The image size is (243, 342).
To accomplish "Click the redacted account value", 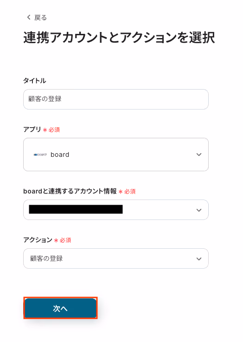I will (x=76, y=209).
